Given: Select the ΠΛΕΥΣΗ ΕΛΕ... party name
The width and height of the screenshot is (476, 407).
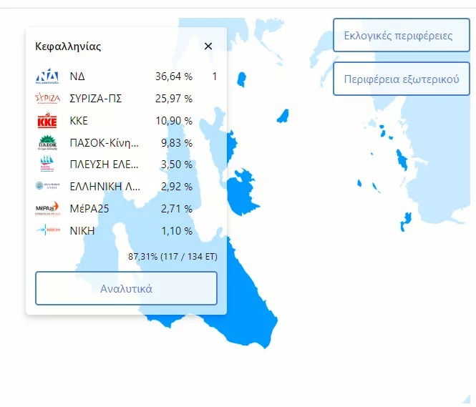Looking at the screenshot, I should [x=104, y=165].
